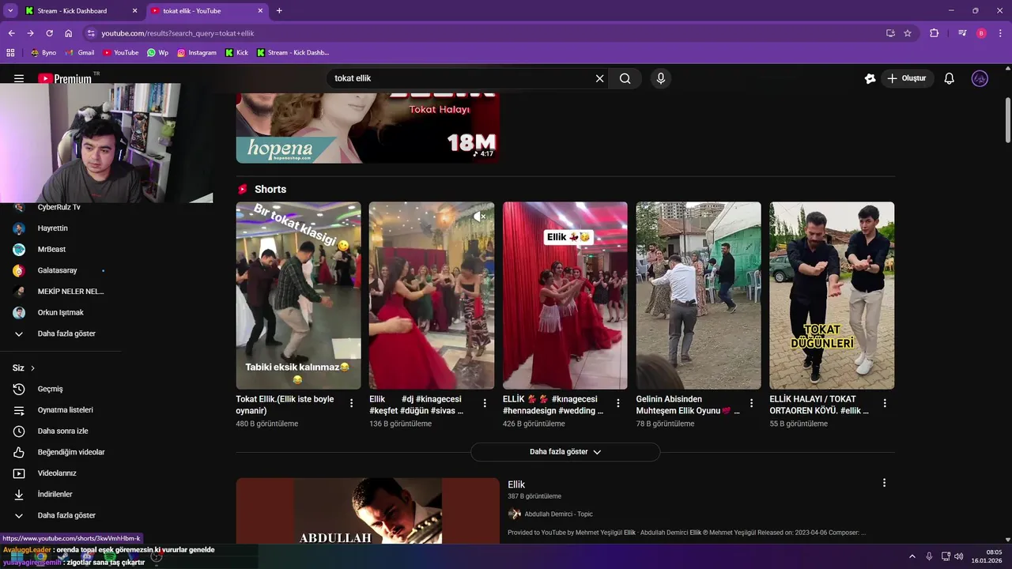1012x569 pixels.
Task: Clear the search box with X
Action: pyautogui.click(x=599, y=78)
